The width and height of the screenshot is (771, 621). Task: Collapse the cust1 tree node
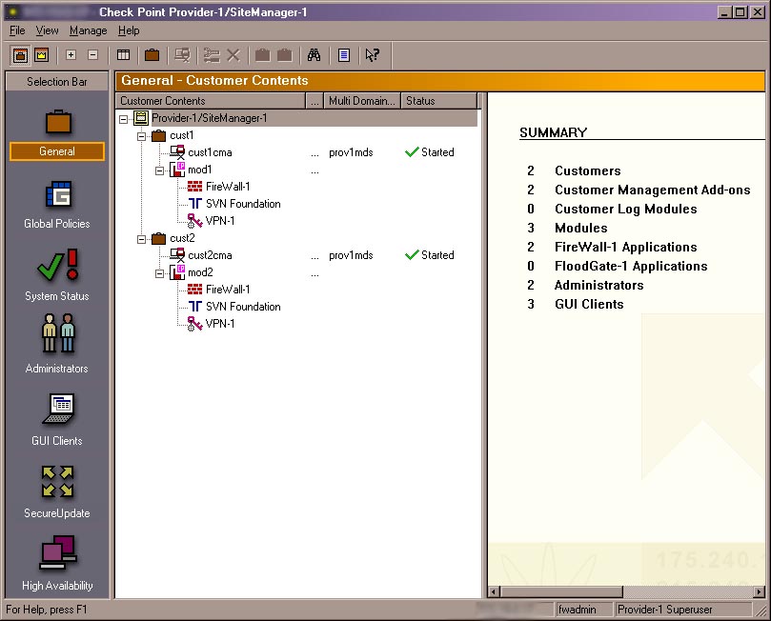click(x=142, y=136)
